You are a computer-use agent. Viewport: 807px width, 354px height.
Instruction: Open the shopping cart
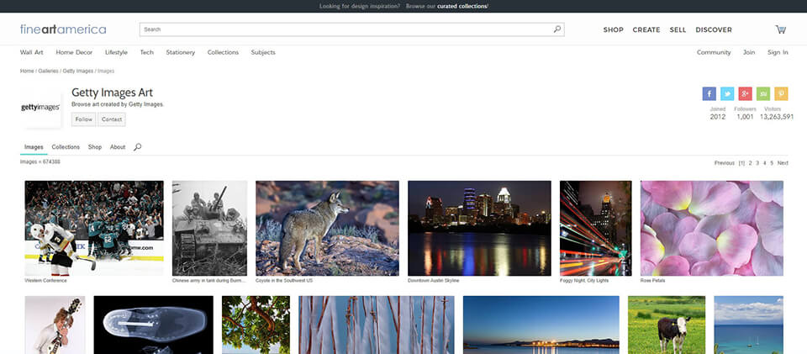pyautogui.click(x=781, y=29)
